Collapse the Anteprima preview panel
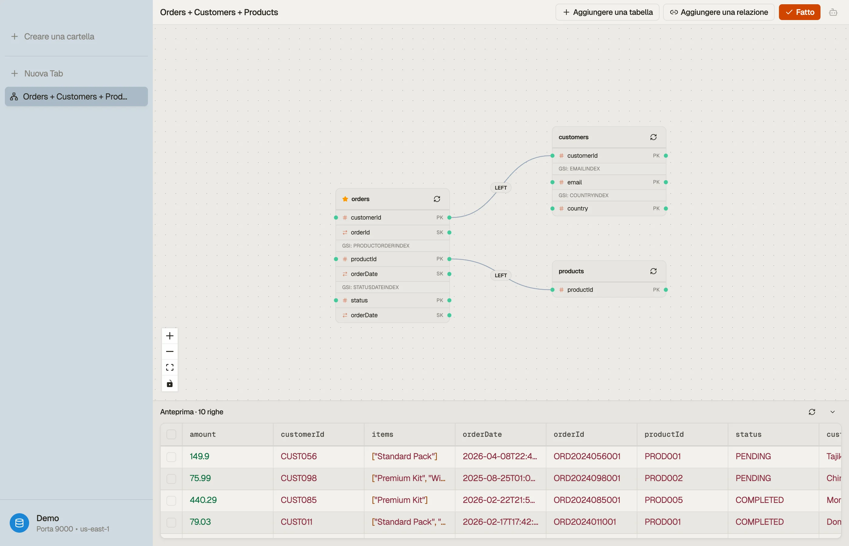Viewport: 849px width, 546px height. (x=832, y=412)
